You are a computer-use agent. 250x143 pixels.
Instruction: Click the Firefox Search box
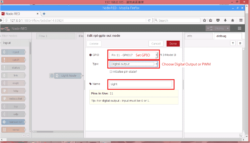click(x=177, y=20)
